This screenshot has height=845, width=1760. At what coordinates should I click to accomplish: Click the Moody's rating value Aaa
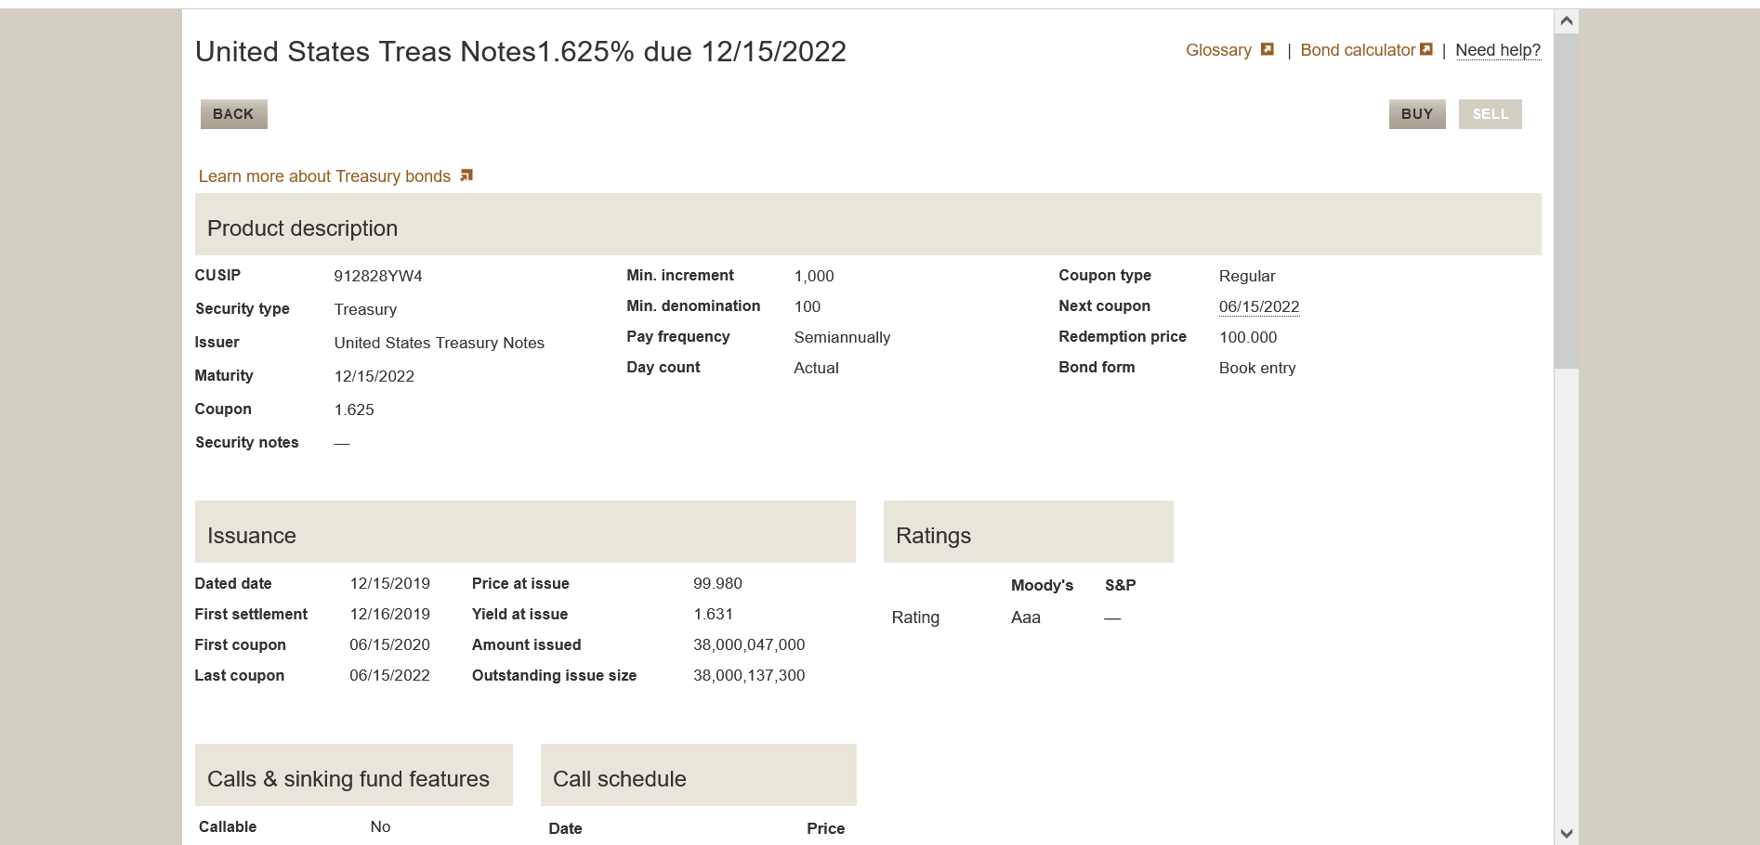pyautogui.click(x=1026, y=617)
